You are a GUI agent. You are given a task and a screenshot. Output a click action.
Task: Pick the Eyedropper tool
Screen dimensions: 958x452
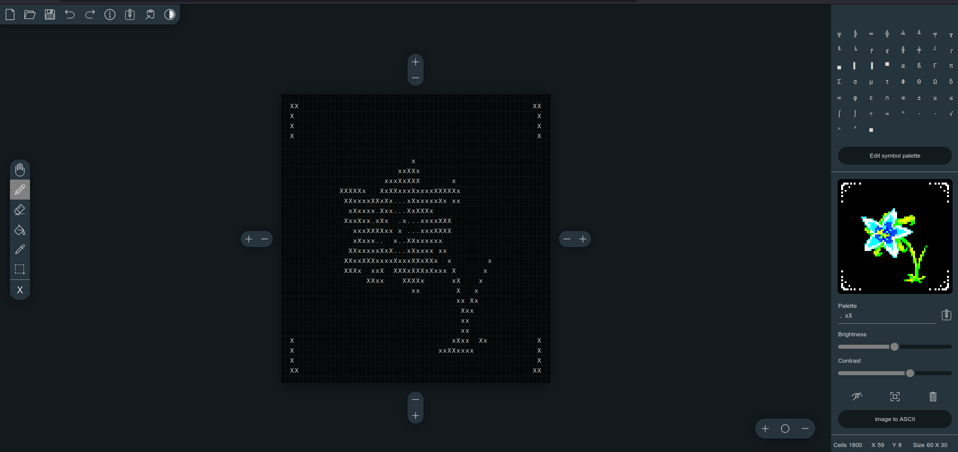pos(20,249)
